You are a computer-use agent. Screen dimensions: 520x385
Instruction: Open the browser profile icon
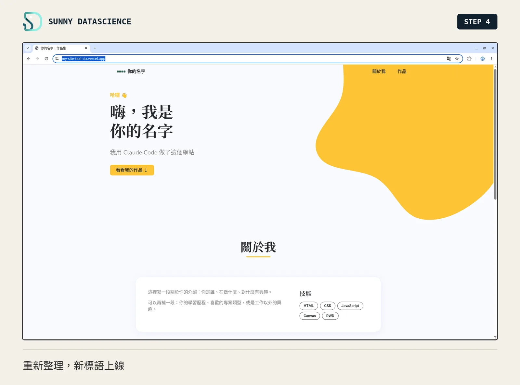pos(483,59)
